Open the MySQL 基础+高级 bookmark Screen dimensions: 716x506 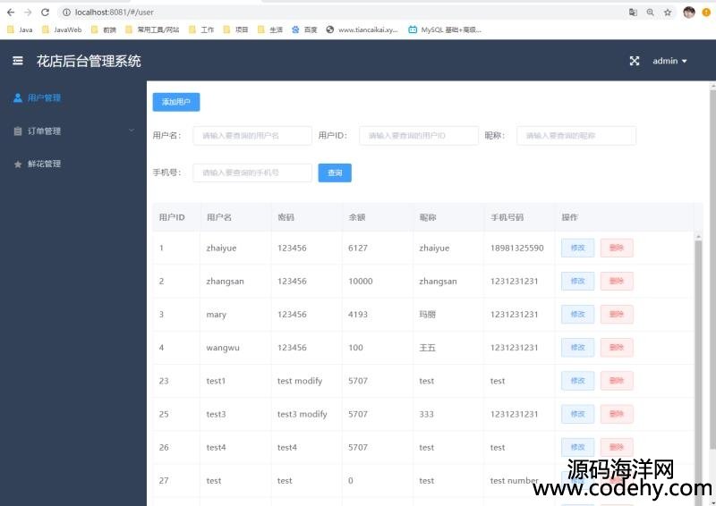[445, 30]
